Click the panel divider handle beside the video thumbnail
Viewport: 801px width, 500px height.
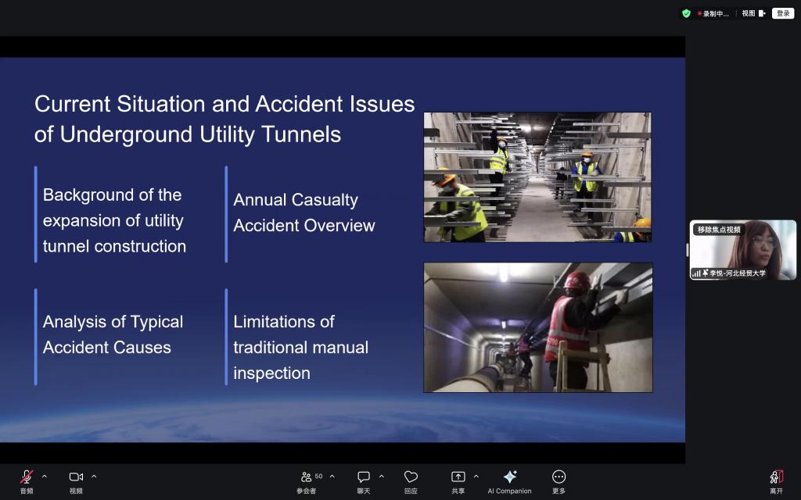click(687, 250)
